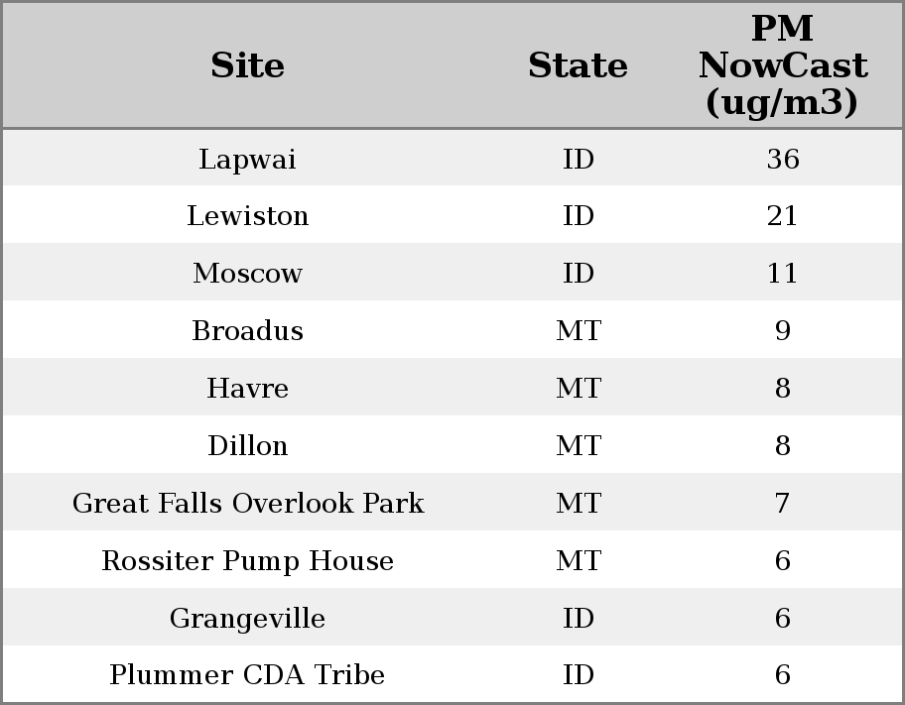Click the Rossiter Pump House entry
This screenshot has height=705, width=905.
click(x=247, y=561)
